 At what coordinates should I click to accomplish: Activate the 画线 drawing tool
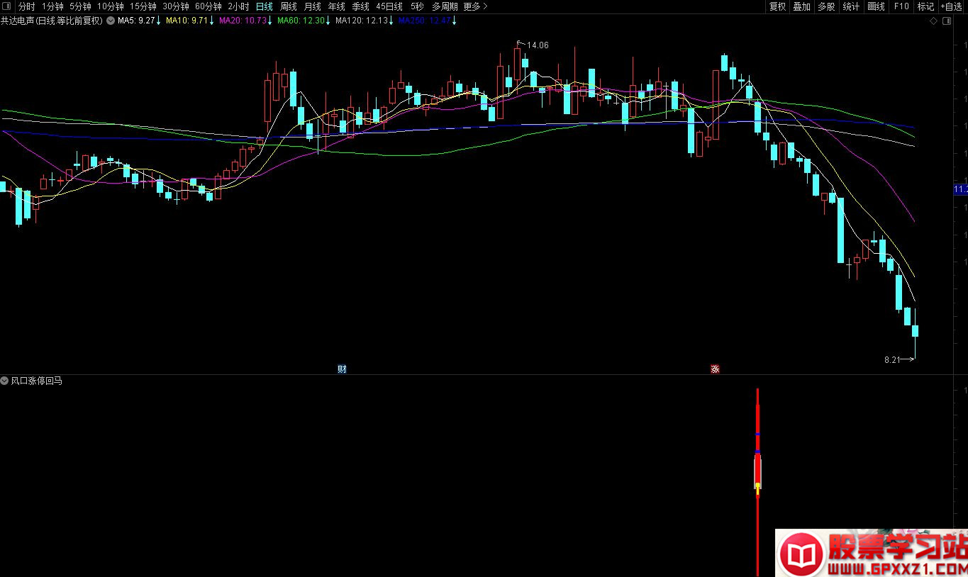[877, 6]
